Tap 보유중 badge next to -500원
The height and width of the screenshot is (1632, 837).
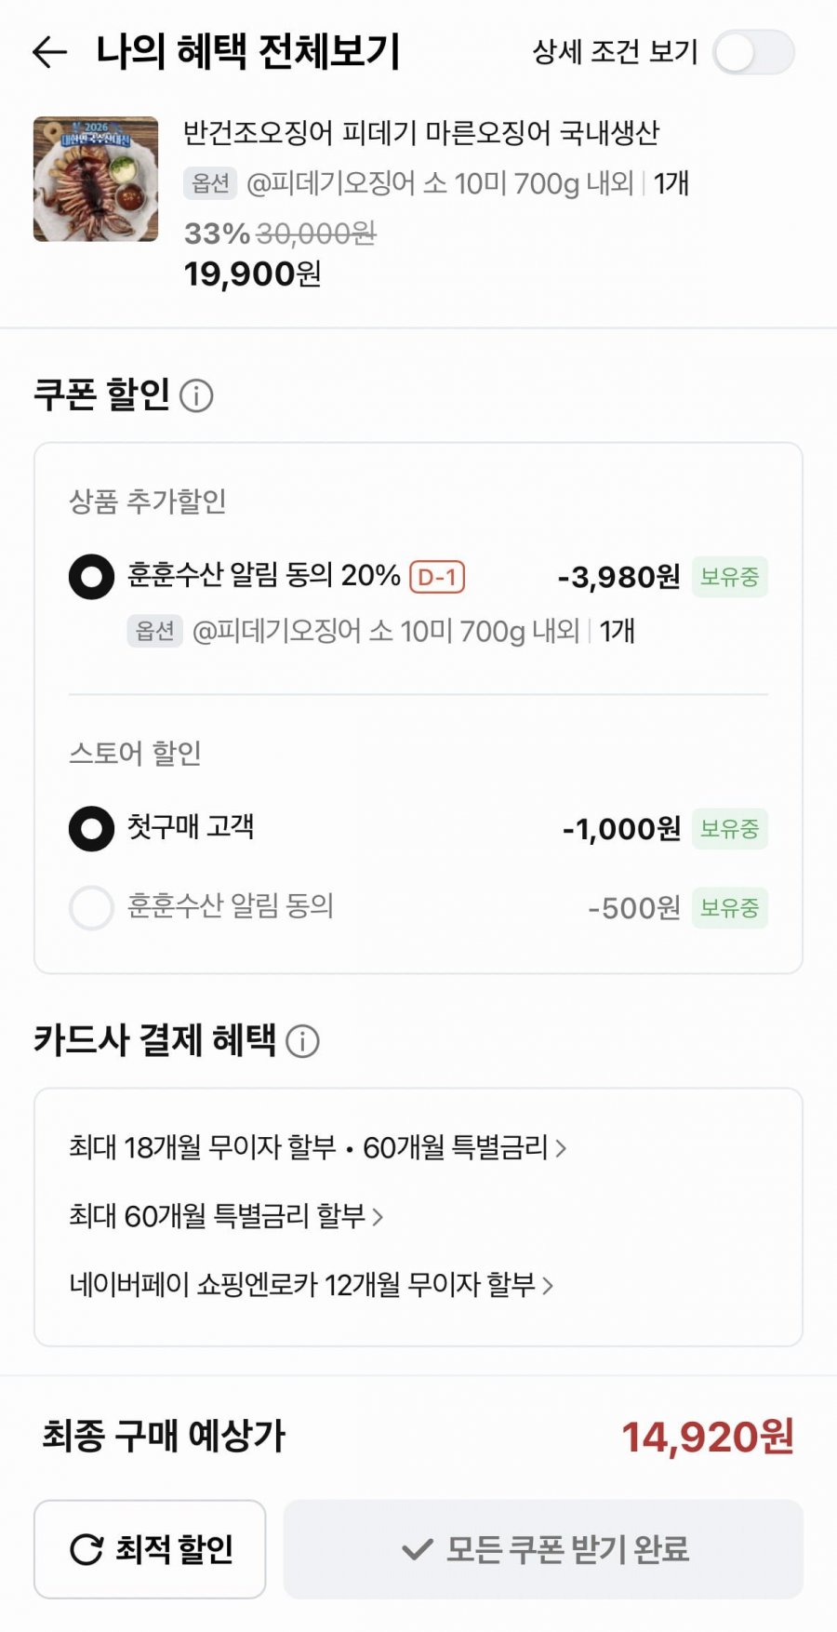pyautogui.click(x=729, y=907)
